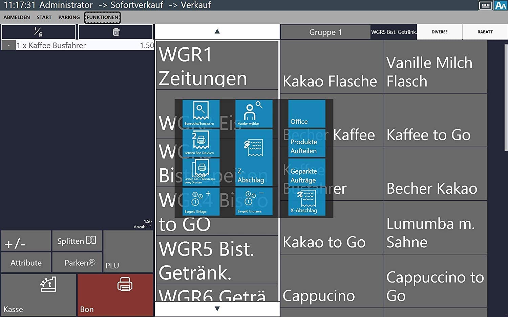Switch to the Gruppe 1 tab
The width and height of the screenshot is (508, 317).
(325, 32)
